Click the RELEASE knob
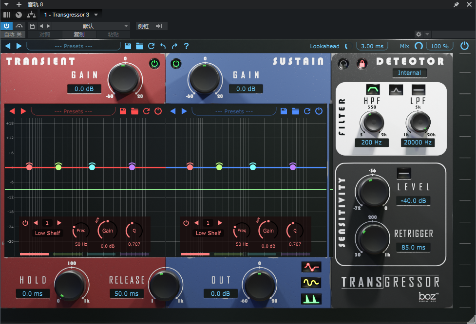The width and height of the screenshot is (476, 324). tap(164, 285)
